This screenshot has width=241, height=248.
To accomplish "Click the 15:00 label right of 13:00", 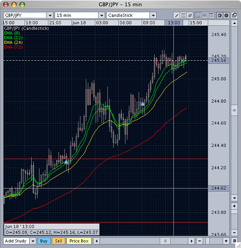I will [196, 23].
